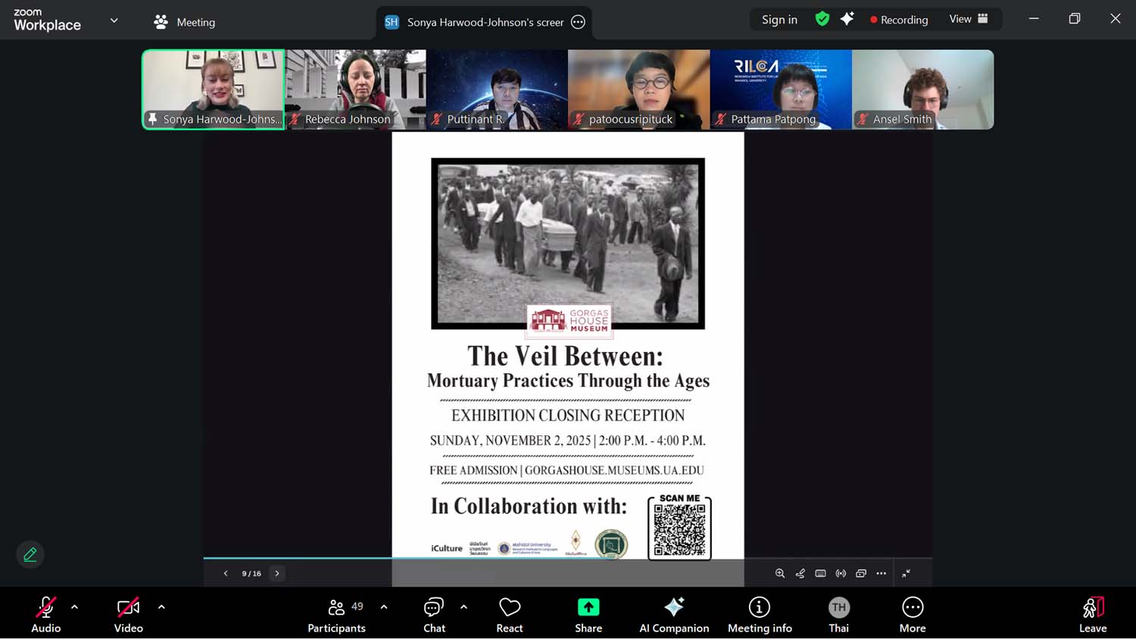This screenshot has width=1136, height=639.
Task: Open AI Companion
Action: coord(674,614)
